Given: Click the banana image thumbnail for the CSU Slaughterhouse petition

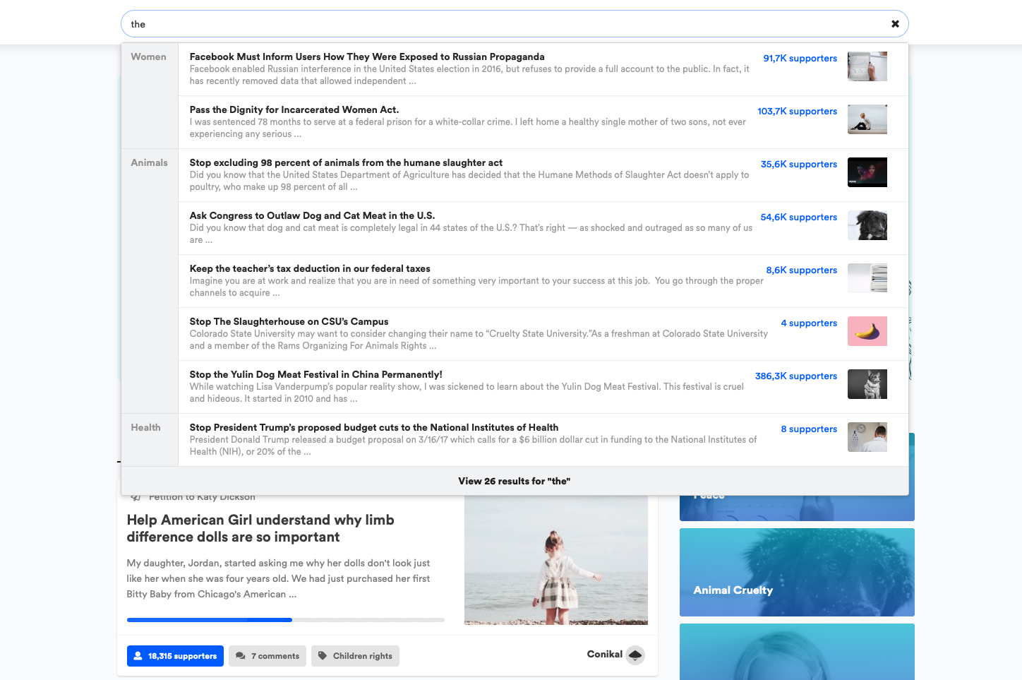Looking at the screenshot, I should 867,330.
